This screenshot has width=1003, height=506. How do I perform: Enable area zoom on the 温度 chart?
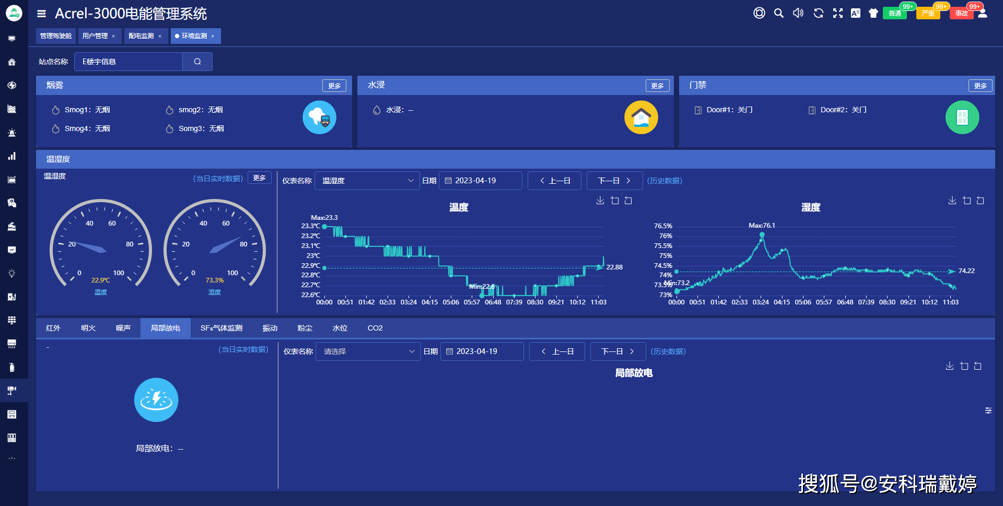point(615,201)
